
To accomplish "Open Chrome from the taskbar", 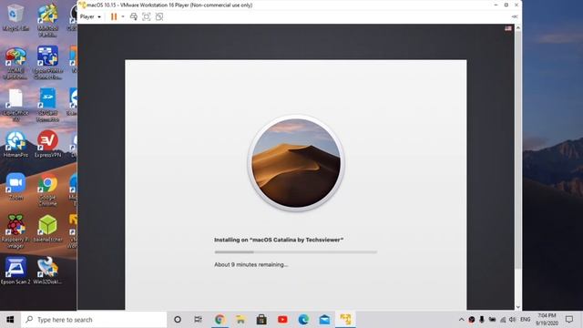I will (220, 320).
